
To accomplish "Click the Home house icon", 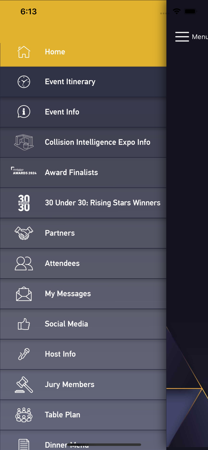I will (x=24, y=52).
